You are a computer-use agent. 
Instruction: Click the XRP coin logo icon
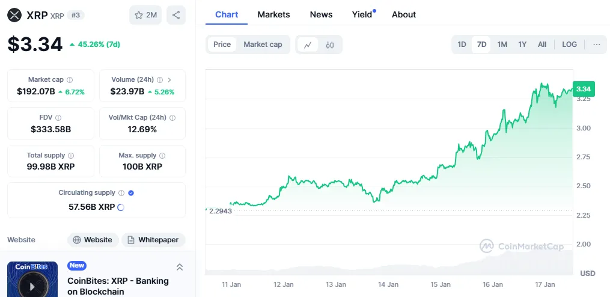pyautogui.click(x=14, y=15)
